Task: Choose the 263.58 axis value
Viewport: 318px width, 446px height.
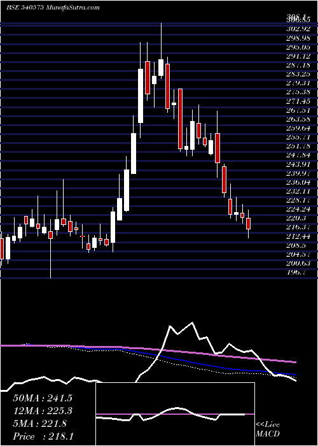Action: (299, 119)
